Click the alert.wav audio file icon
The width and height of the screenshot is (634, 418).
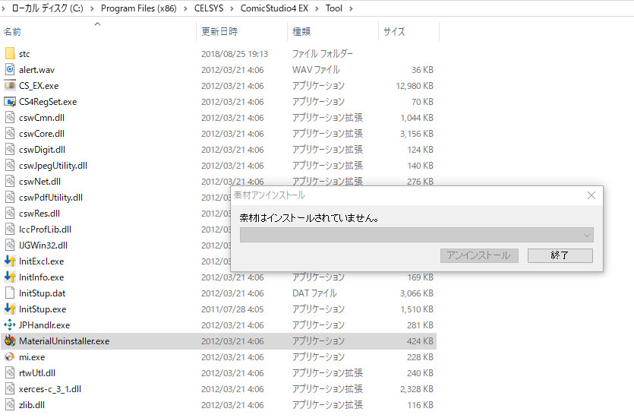pyautogui.click(x=10, y=70)
